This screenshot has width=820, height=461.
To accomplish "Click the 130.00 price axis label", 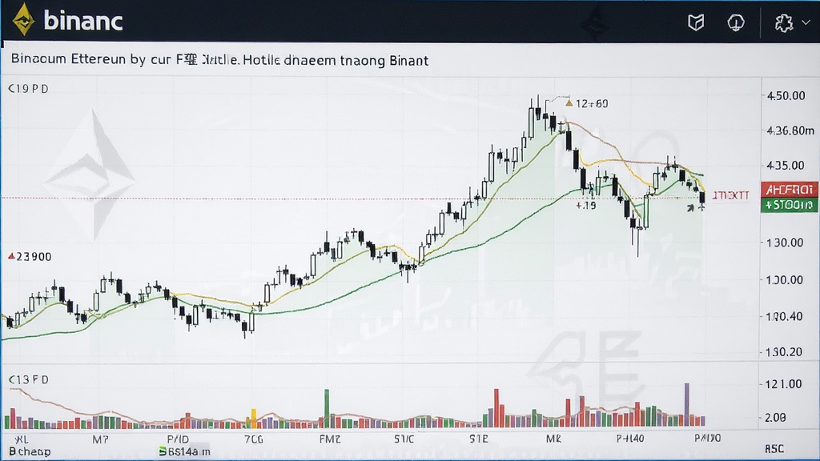I will point(784,243).
